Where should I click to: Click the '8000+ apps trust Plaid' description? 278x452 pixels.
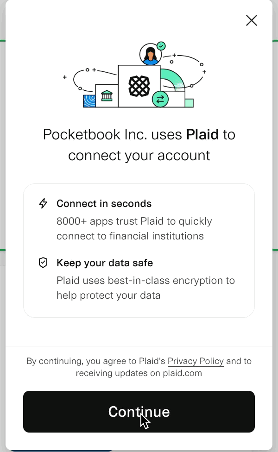pyautogui.click(x=134, y=229)
